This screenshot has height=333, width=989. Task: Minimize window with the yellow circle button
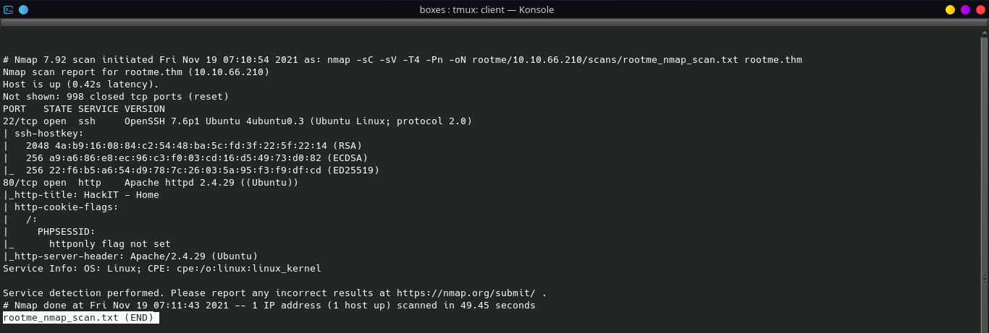951,9
